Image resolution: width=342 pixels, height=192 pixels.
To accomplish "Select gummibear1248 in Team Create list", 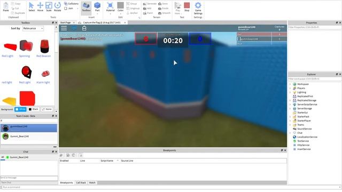I will point(29,128).
